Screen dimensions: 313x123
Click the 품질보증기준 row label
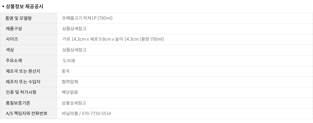pos(18,103)
